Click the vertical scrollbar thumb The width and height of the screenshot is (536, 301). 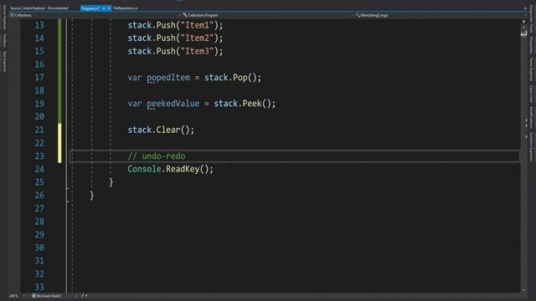[523, 33]
